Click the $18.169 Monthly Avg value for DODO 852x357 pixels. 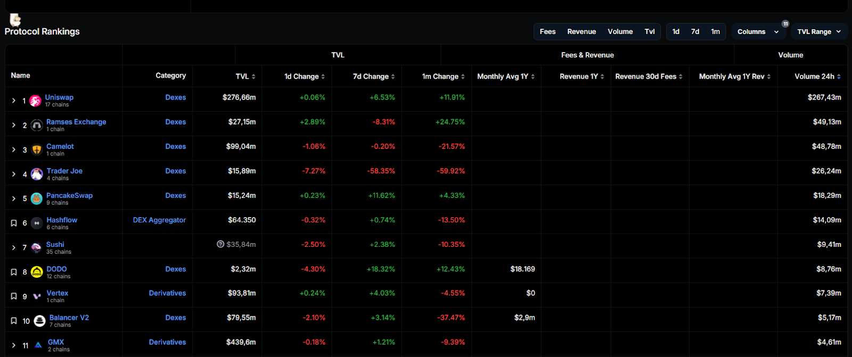(x=522, y=269)
